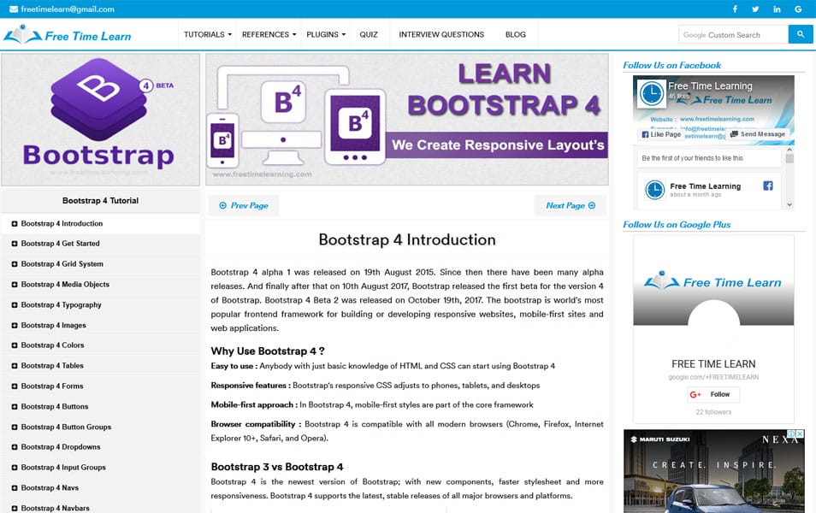Click the 22 followers text
The height and width of the screenshot is (513, 816).
click(x=713, y=412)
